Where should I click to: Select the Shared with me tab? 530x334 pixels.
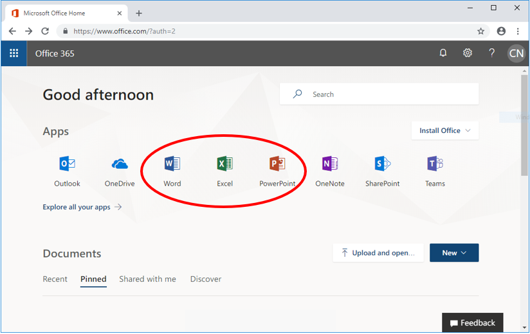[147, 279]
